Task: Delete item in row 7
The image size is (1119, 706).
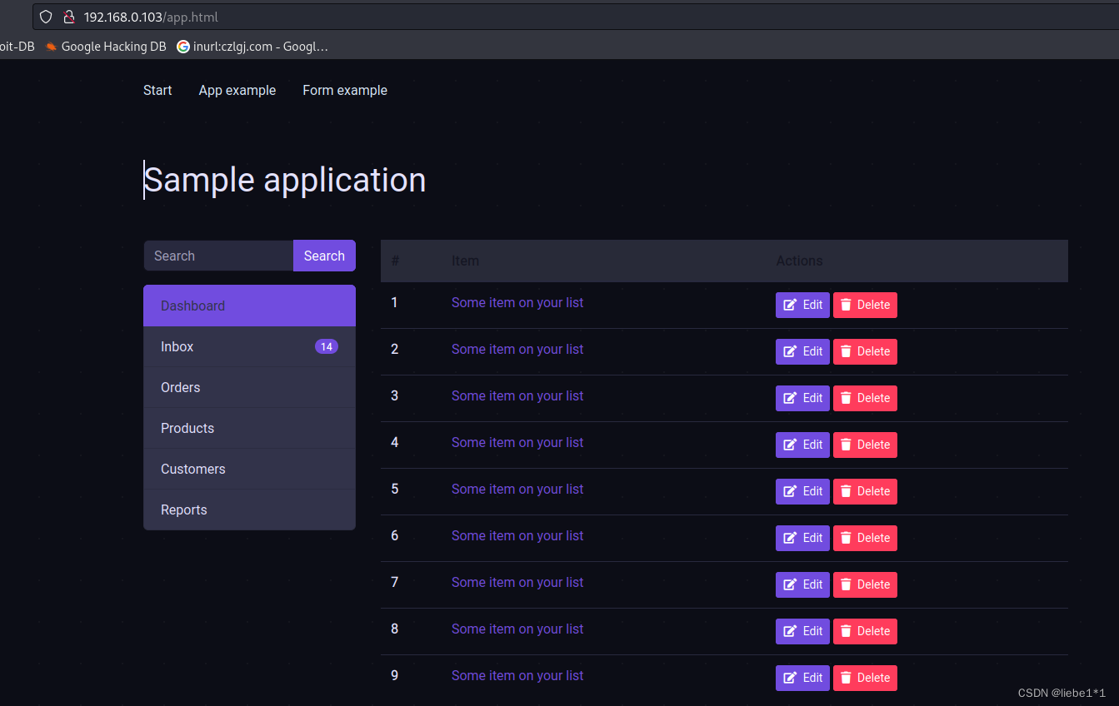Action: [x=865, y=584]
